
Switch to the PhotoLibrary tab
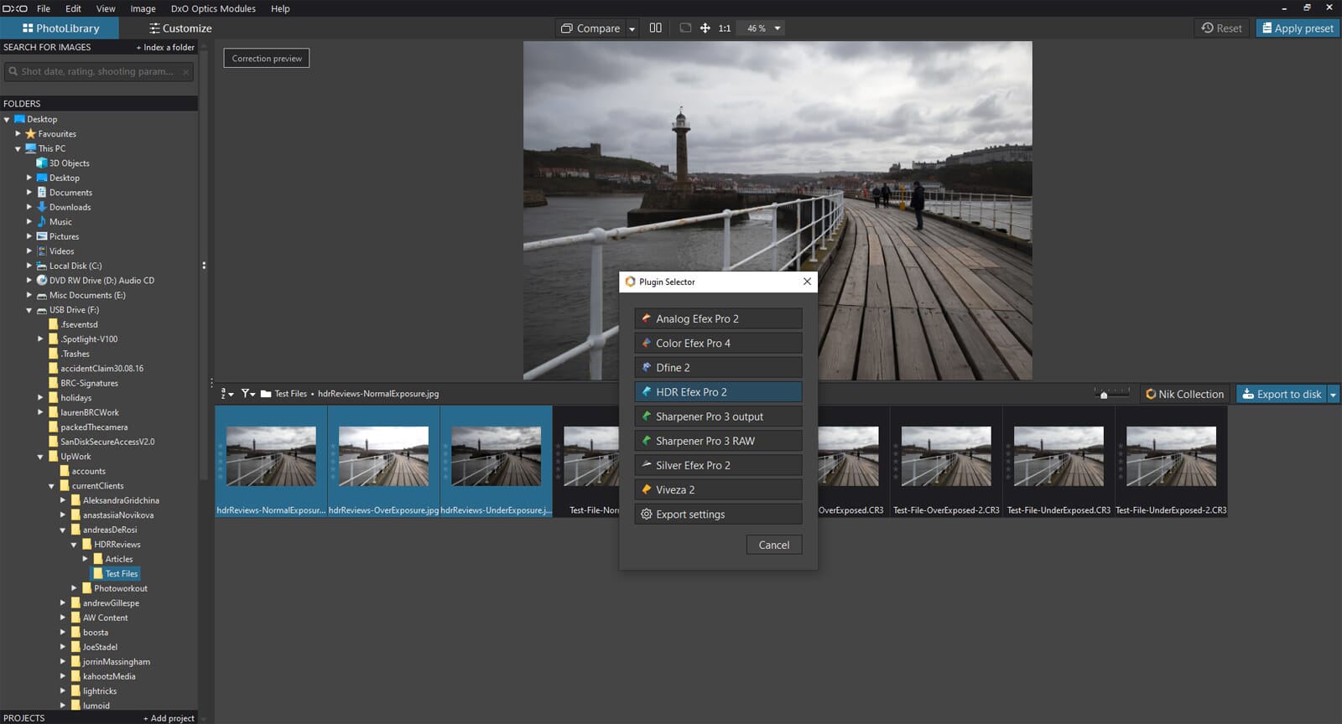pyautogui.click(x=60, y=28)
